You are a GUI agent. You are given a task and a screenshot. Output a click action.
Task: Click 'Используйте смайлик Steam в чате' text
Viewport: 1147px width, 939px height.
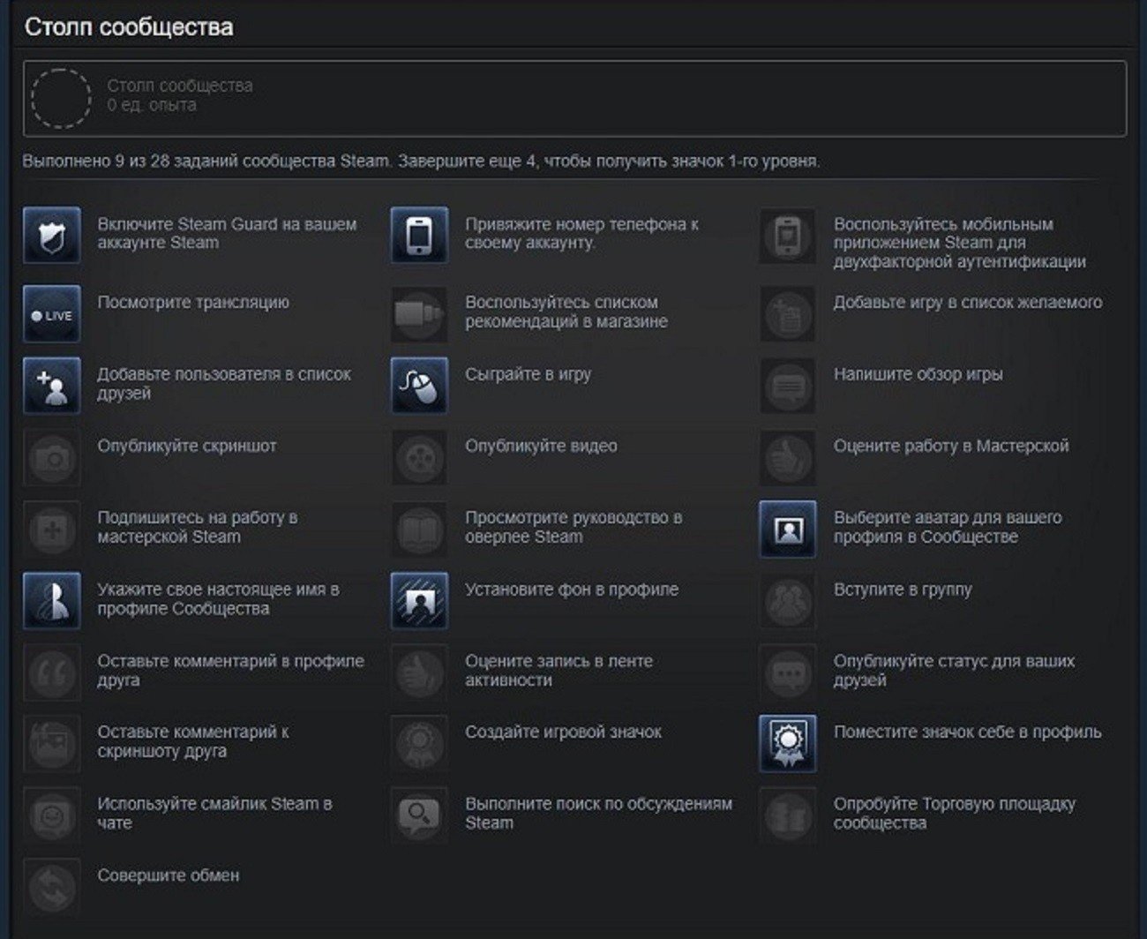(214, 814)
